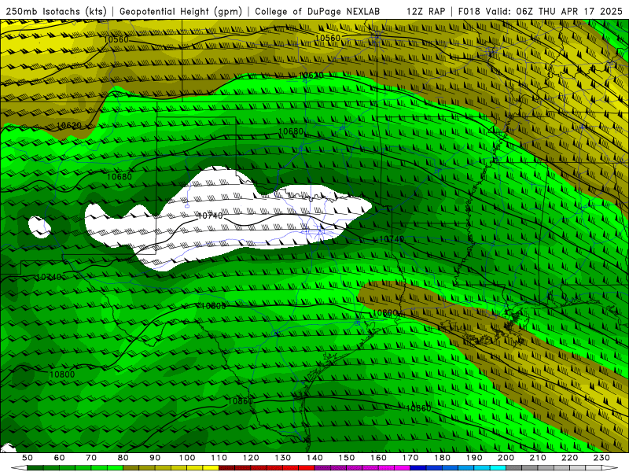Click the '70' colorbar label
Screen dimensions: 629x472
[x=91, y=458]
